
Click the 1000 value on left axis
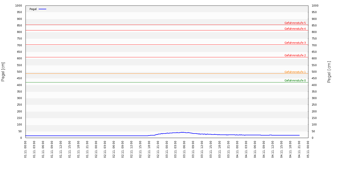[19, 6]
